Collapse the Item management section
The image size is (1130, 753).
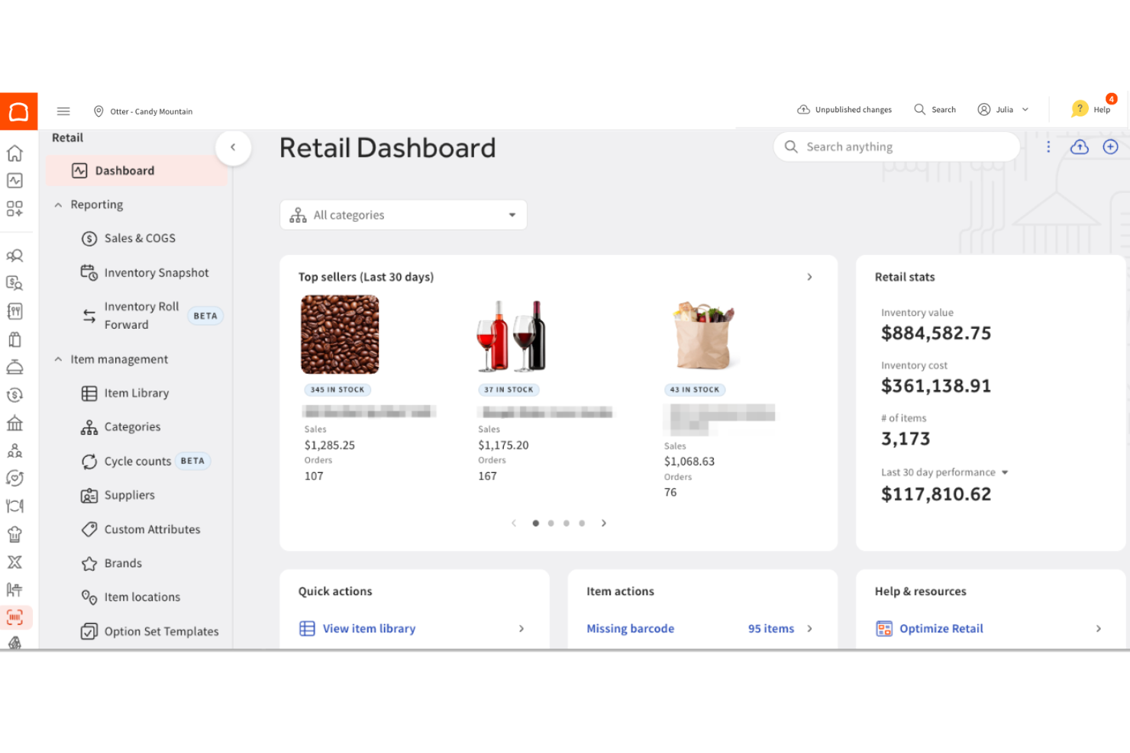pyautogui.click(x=58, y=359)
